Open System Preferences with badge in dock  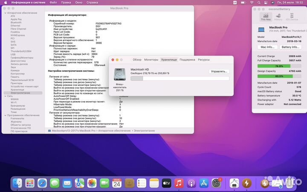coord(216,183)
